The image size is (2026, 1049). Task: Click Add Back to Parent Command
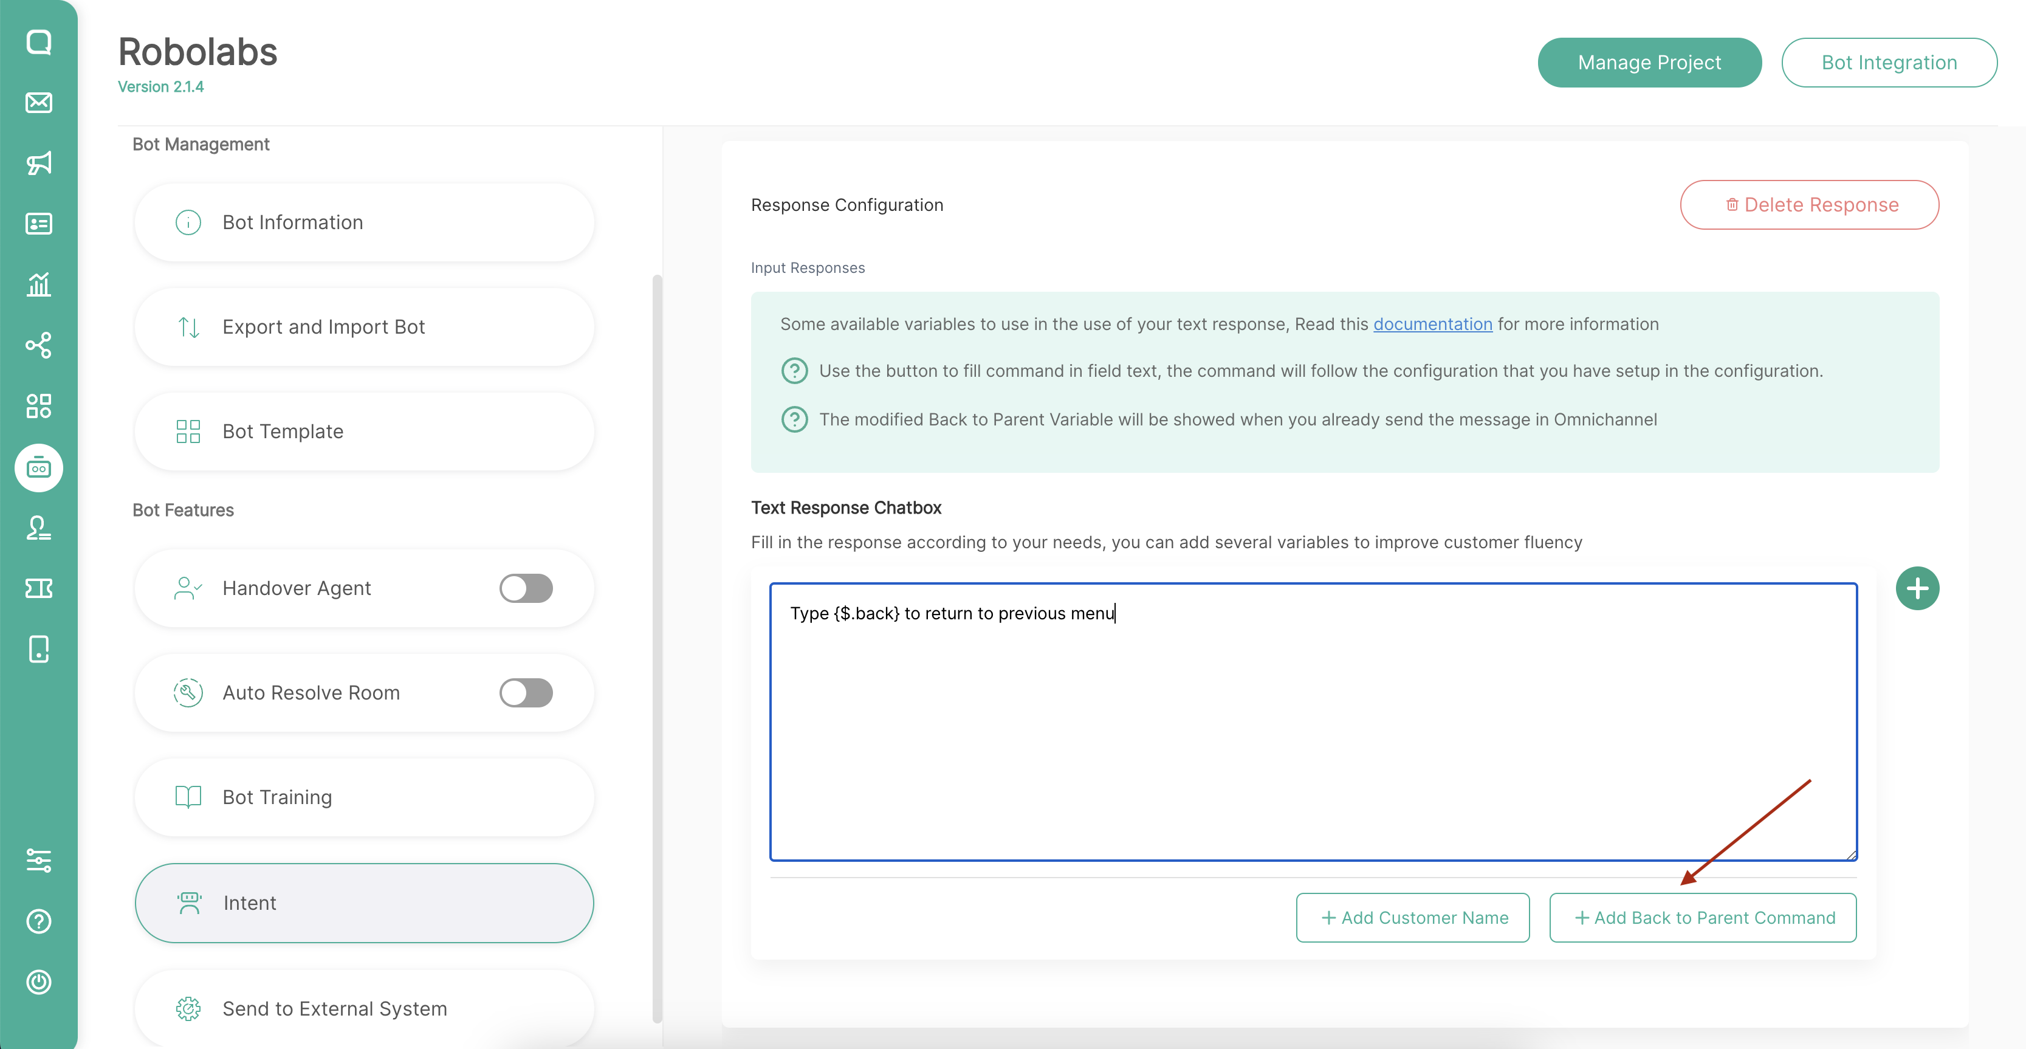pyautogui.click(x=1703, y=918)
